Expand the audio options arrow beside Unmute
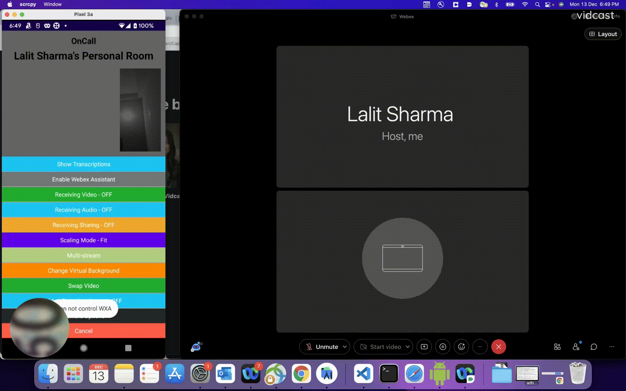626x391 pixels. (x=345, y=347)
